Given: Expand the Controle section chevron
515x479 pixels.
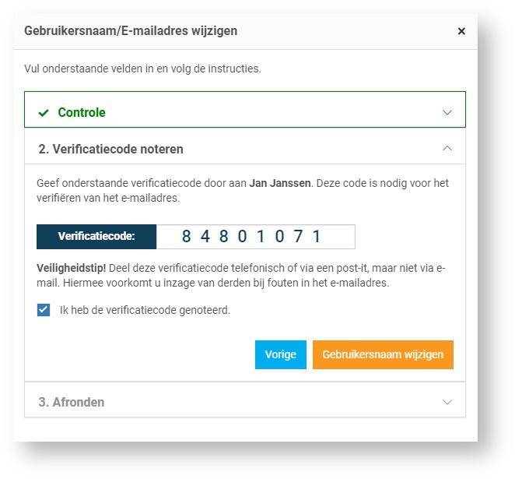Looking at the screenshot, I should [x=447, y=112].
